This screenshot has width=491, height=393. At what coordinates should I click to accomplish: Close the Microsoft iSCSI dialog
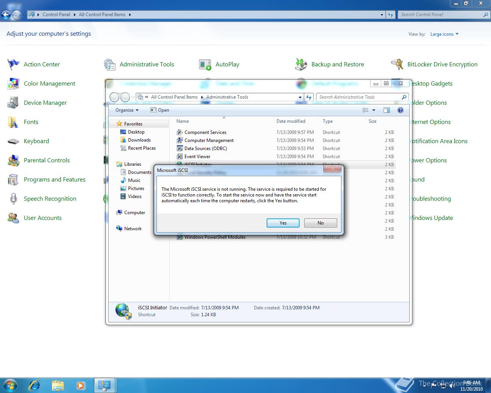(x=333, y=168)
